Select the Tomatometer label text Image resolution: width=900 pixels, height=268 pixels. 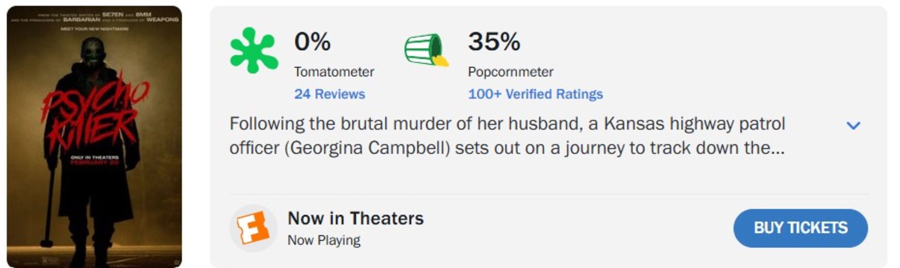coord(334,72)
